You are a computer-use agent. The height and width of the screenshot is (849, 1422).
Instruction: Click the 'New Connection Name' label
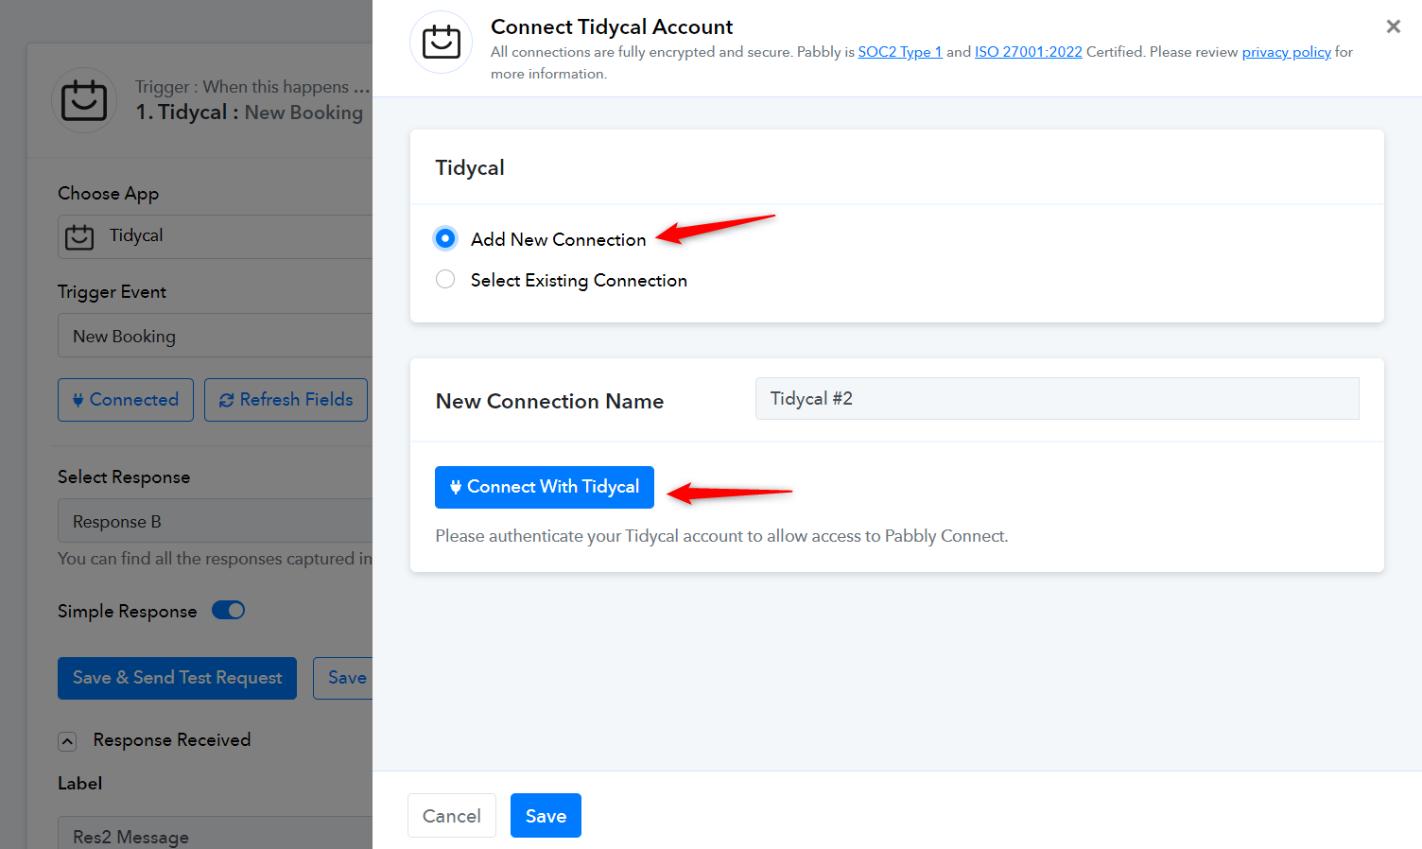(549, 401)
